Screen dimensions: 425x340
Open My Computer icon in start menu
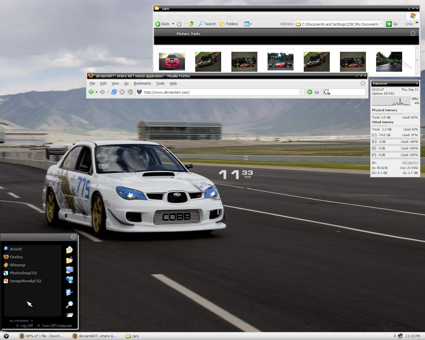click(69, 270)
